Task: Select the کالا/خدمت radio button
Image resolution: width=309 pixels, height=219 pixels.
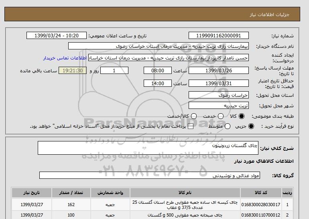Action: pos(194,116)
